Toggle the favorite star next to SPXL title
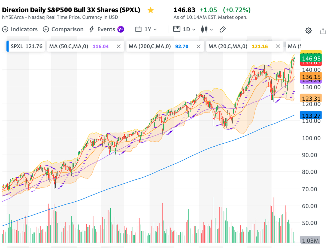 (x=151, y=10)
